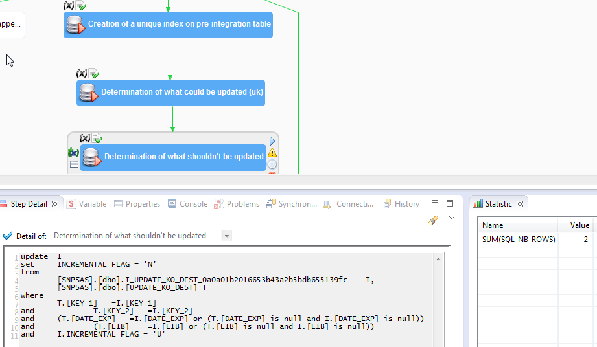Click SQL line '[SNPSAS].[dbo].[UPDATE_KO_DEST] T'
This screenshot has width=597, height=347.
tap(132, 287)
